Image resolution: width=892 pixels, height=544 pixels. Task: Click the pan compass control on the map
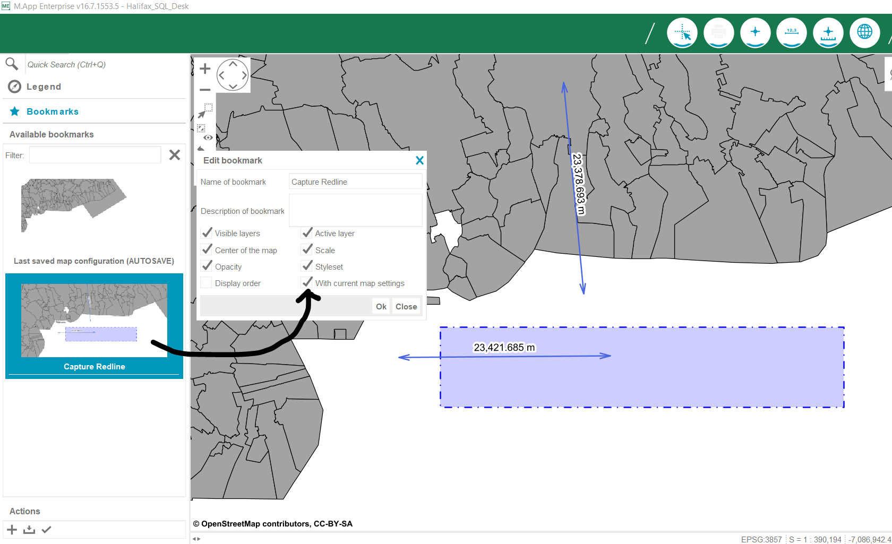pos(233,74)
